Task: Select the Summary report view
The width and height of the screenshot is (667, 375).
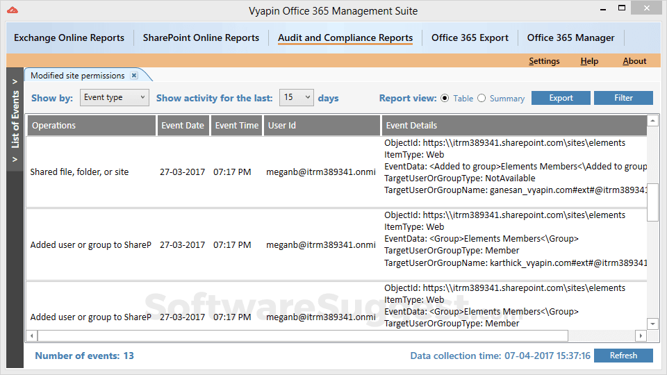Action: 481,98
